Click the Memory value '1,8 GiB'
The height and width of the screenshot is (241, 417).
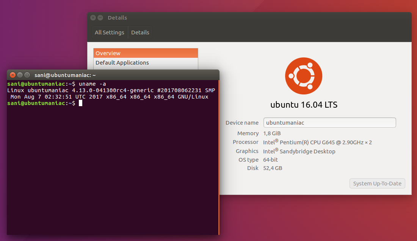(272, 133)
